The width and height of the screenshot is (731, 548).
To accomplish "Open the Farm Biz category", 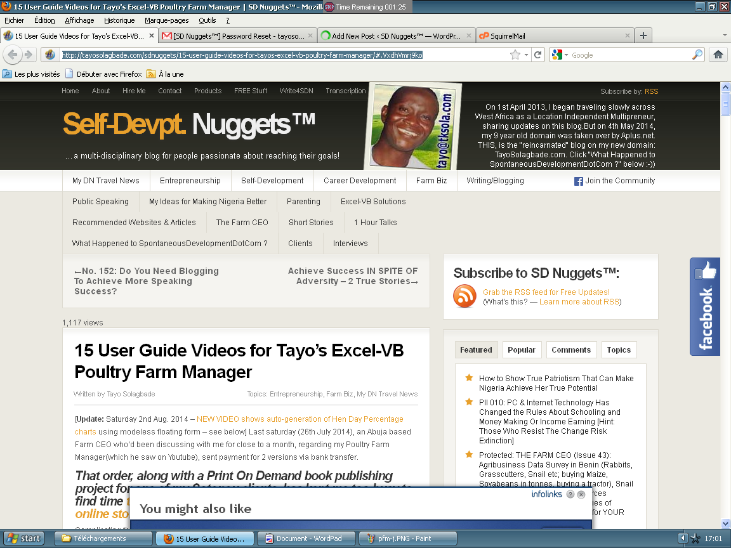I will pos(431,181).
